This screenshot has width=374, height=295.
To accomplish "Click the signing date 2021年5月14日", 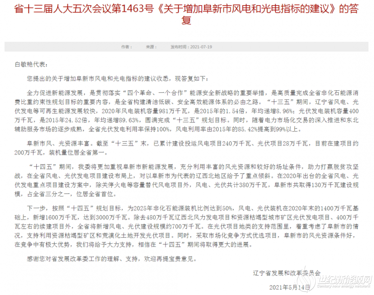I will point(289,288).
